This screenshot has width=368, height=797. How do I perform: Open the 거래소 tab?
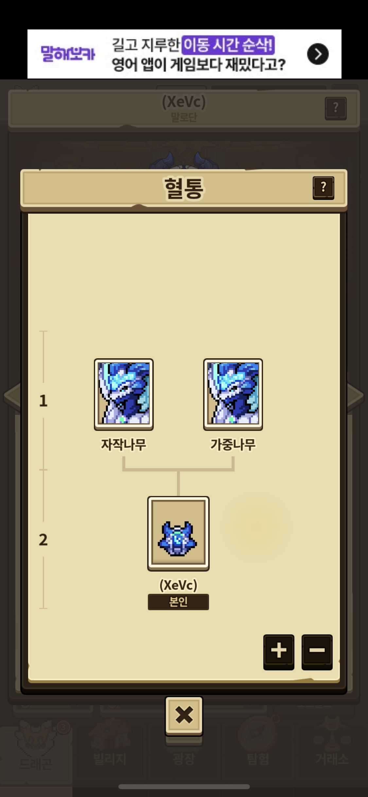[332, 749]
